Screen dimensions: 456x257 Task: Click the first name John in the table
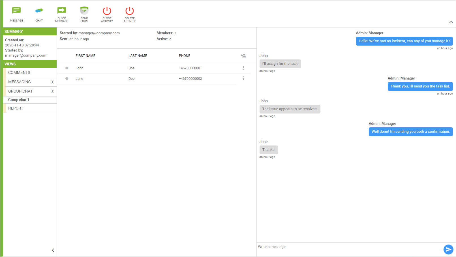pos(80,68)
